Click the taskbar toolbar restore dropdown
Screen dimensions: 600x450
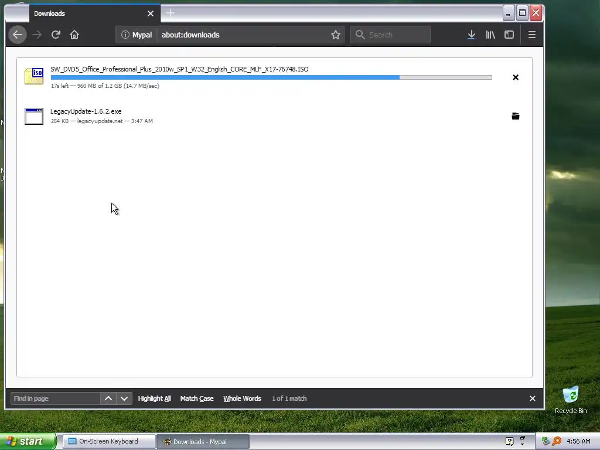522,441
